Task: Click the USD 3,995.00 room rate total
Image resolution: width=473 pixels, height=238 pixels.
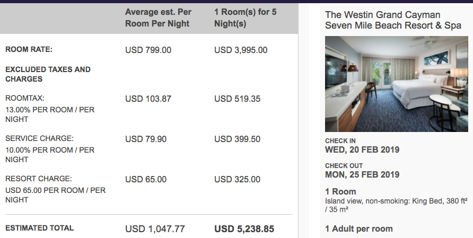Action: coord(241,50)
